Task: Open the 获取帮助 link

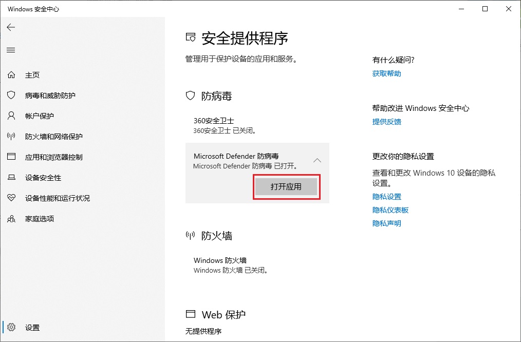Action: (x=386, y=73)
